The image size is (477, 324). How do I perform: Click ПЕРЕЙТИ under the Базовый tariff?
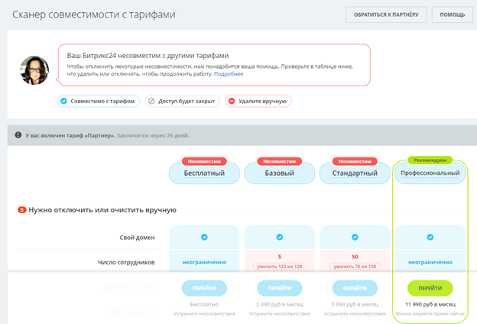pyautogui.click(x=280, y=288)
